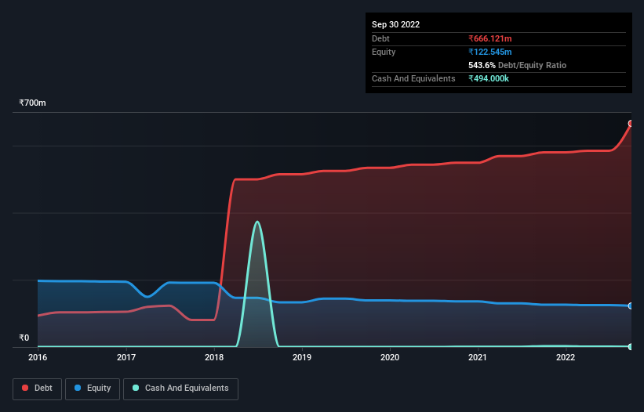This screenshot has width=644, height=412.
Task: Click the ₹494.000k cash value
Action: 489,78
